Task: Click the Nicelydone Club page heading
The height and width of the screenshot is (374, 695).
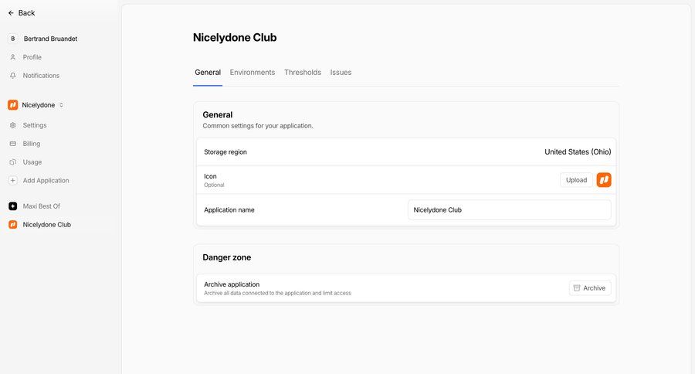Action: coord(235,38)
